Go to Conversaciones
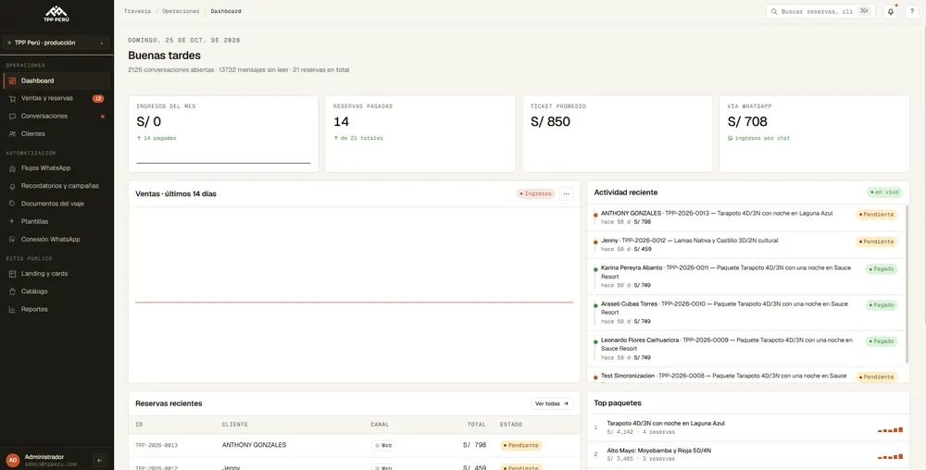 pos(56,117)
